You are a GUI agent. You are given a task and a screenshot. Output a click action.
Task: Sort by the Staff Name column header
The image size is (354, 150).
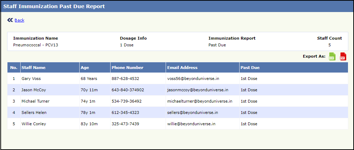[x=33, y=68]
